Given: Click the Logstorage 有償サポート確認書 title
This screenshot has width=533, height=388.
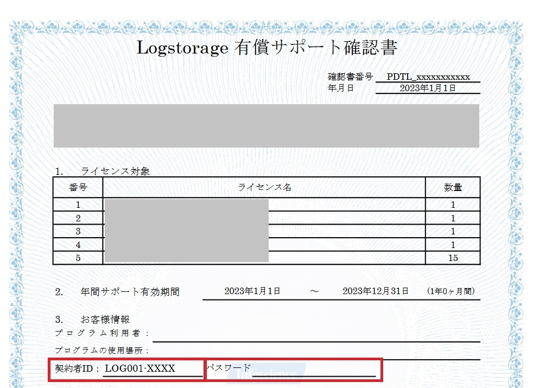Looking at the screenshot, I should click(266, 48).
